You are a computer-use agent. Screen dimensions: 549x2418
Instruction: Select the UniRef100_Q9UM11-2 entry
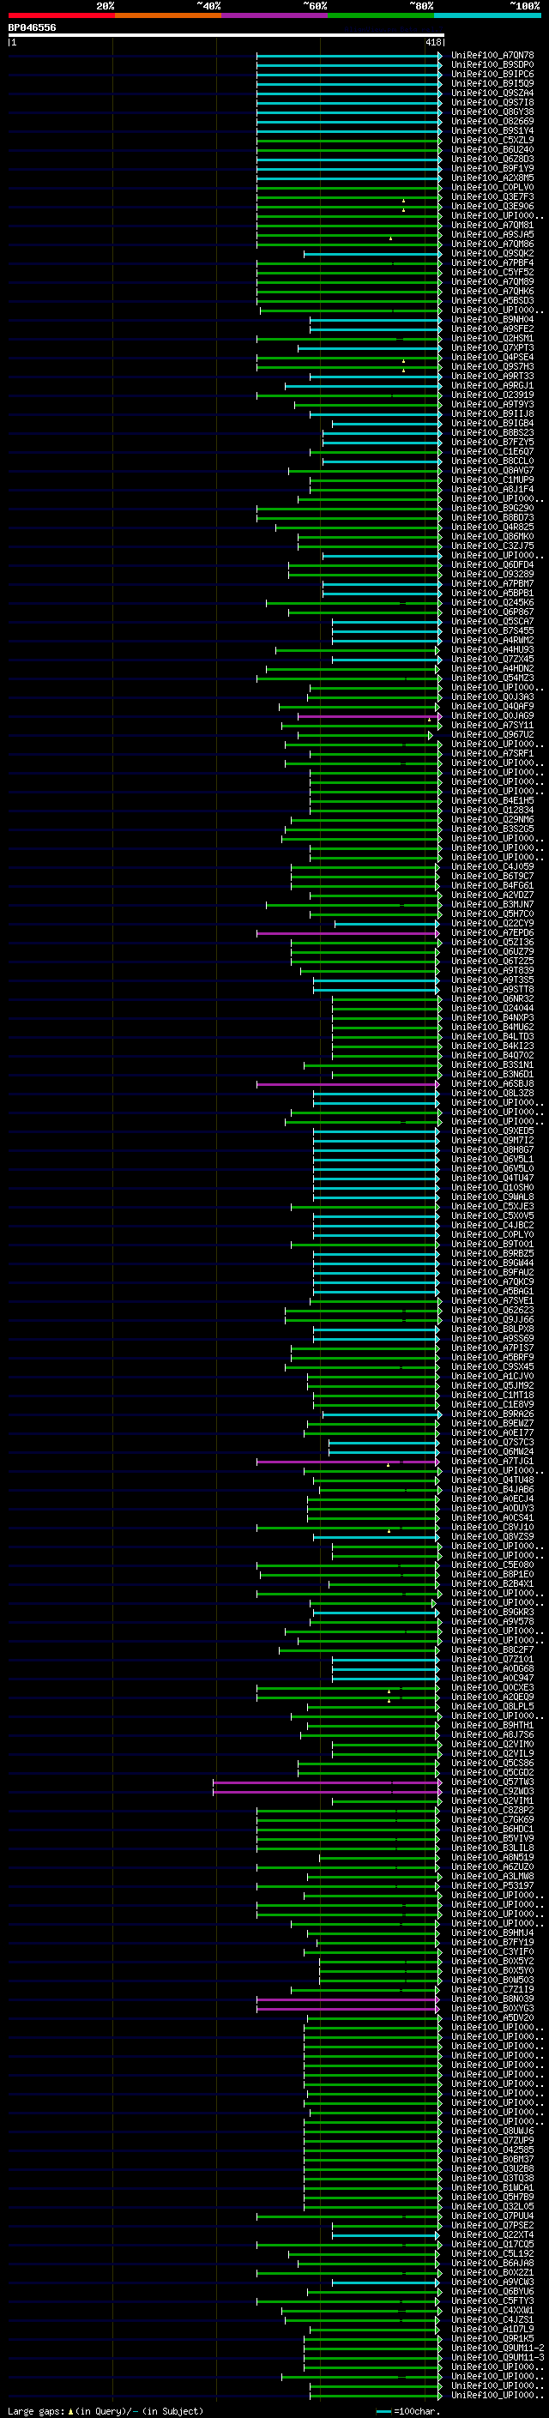(498, 2349)
